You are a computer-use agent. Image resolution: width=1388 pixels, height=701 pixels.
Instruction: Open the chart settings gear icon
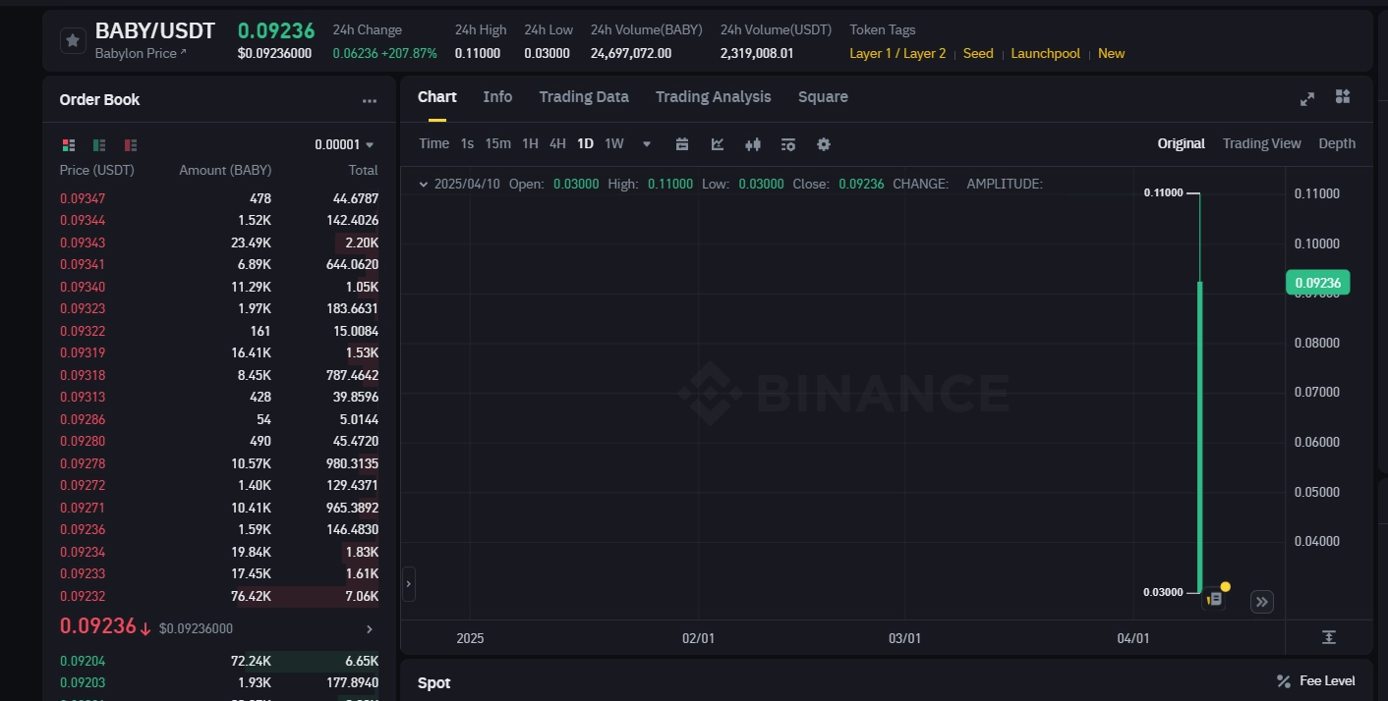point(824,143)
